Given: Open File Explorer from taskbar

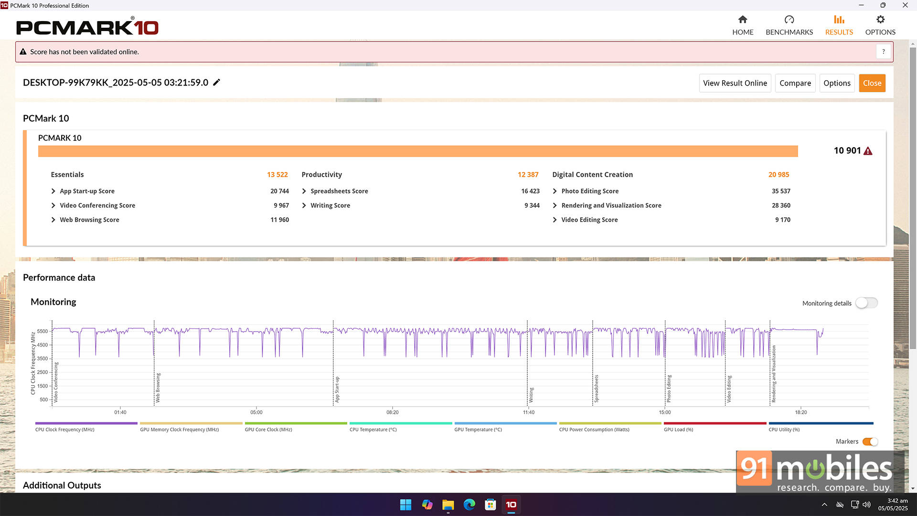Looking at the screenshot, I should (x=448, y=505).
